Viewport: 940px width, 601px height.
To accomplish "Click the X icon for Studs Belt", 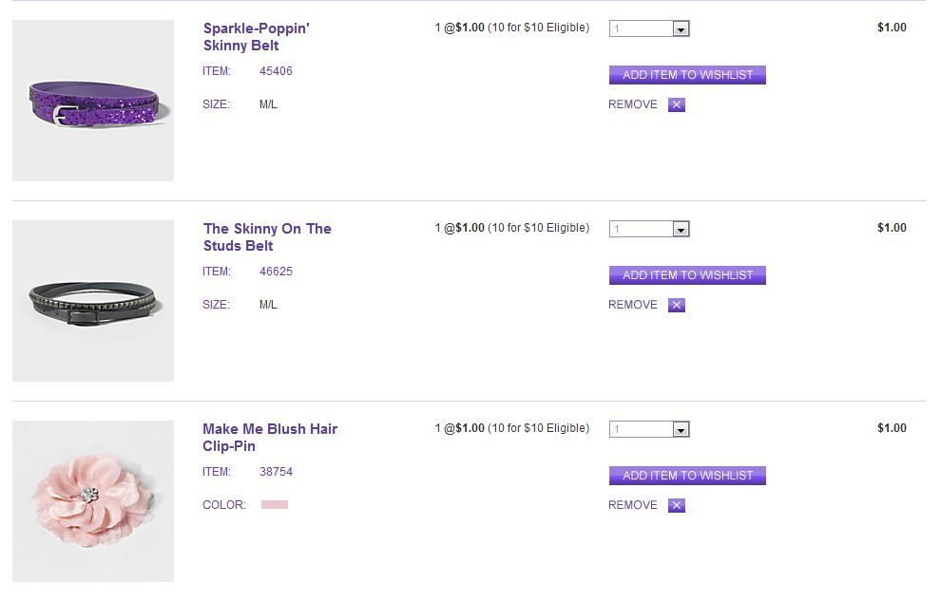I will click(x=677, y=306).
